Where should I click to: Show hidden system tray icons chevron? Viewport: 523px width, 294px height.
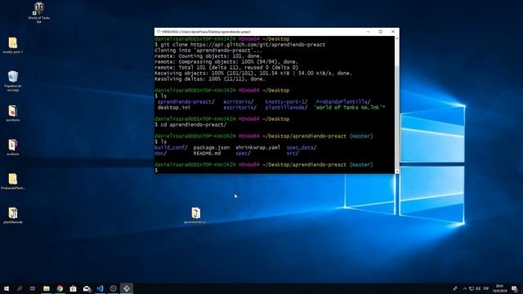tap(465, 288)
